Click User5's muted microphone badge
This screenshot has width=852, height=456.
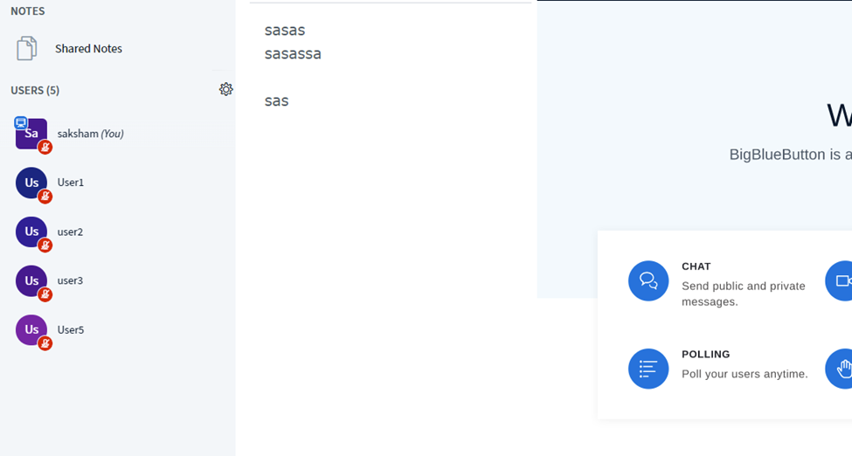[x=45, y=343]
